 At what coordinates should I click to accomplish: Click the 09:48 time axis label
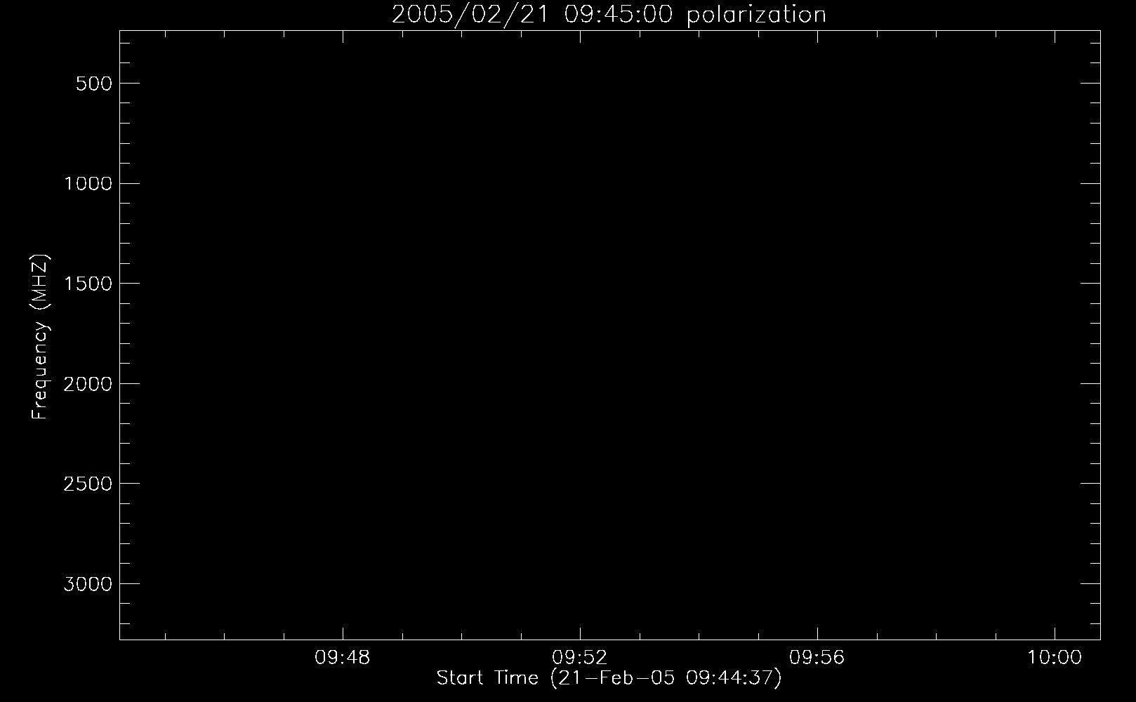tap(343, 658)
